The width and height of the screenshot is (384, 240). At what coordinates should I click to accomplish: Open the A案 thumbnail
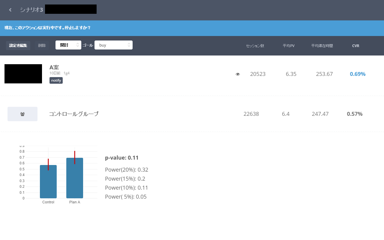[x=23, y=74]
